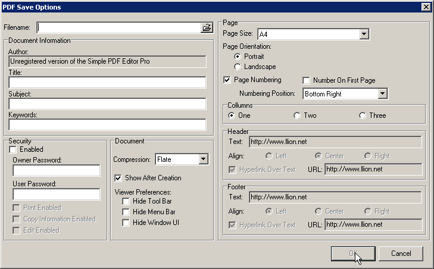Select Landscape orientation
Viewport: 434px width, 269px height.
237,67
